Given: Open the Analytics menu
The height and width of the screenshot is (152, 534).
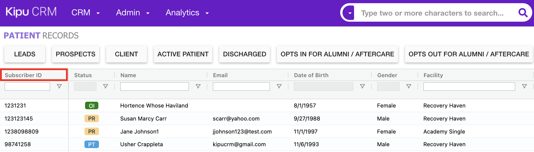Looking at the screenshot, I should pos(187,13).
